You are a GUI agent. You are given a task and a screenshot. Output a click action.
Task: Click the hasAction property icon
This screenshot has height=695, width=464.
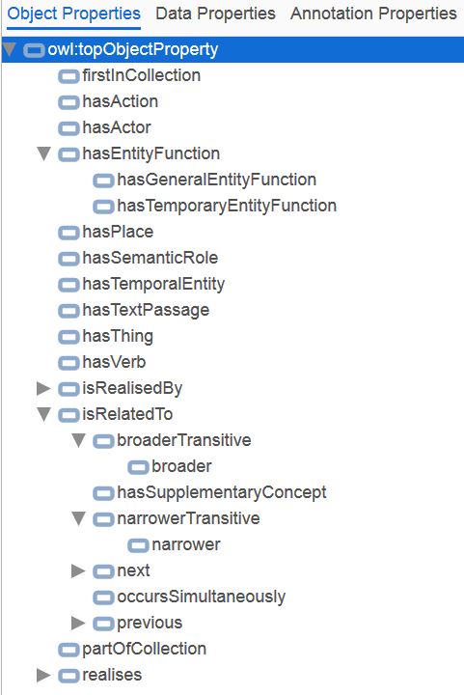[x=68, y=102]
